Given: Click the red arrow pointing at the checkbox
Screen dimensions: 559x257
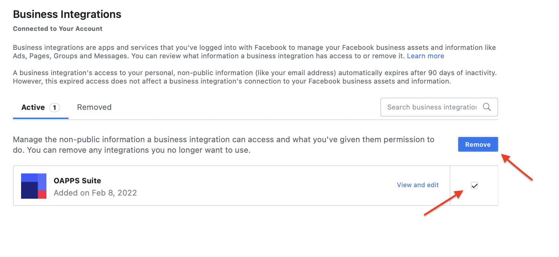Looking at the screenshot, I should pyautogui.click(x=444, y=203).
